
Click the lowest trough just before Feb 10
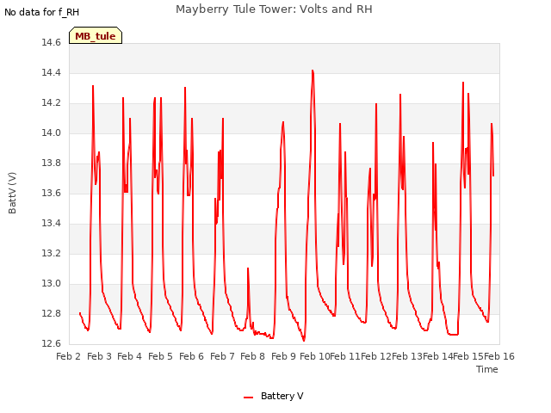[x=304, y=340]
